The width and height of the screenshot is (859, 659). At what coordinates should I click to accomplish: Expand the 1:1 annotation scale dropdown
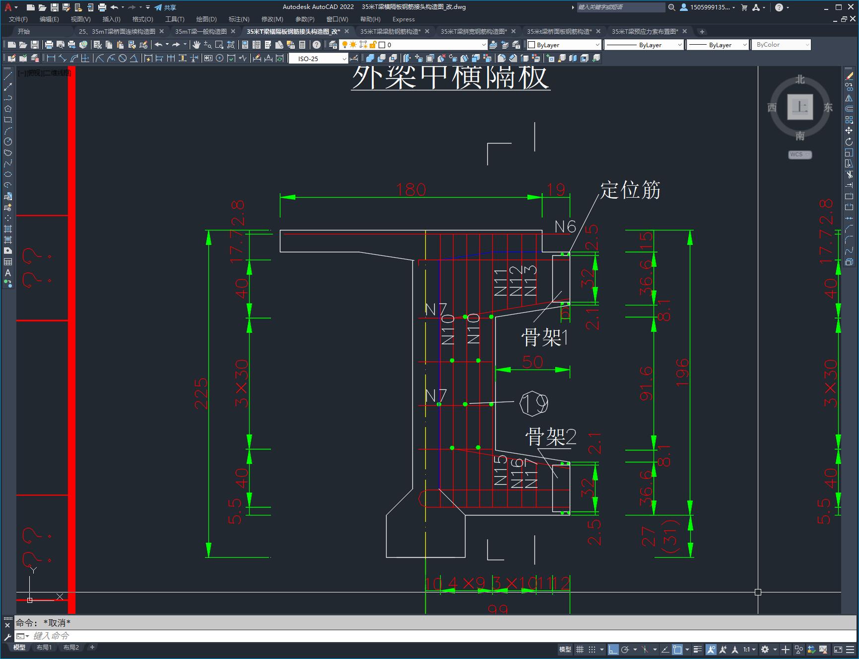coord(749,649)
